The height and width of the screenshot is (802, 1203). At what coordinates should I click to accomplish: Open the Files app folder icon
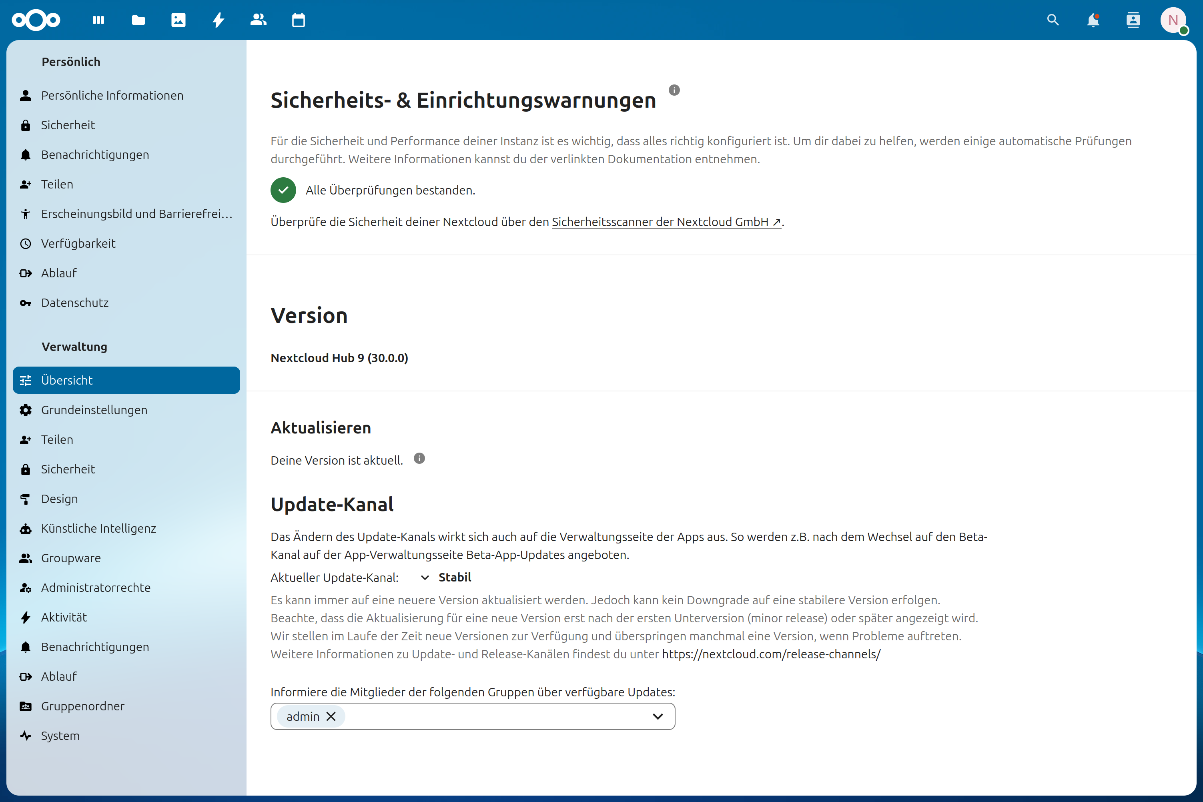click(138, 20)
